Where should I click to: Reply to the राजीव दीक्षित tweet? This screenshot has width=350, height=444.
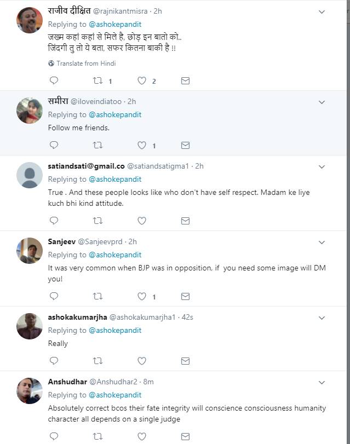click(54, 80)
